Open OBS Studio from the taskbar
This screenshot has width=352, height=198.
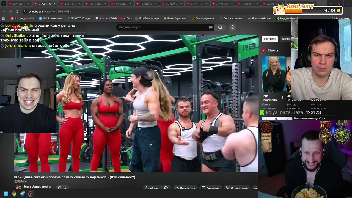[x=30, y=194]
